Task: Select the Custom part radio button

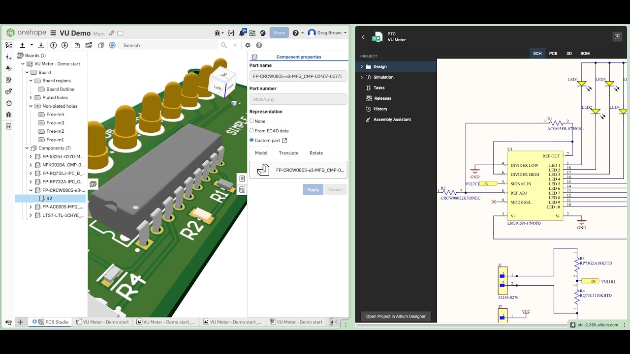Action: click(252, 140)
